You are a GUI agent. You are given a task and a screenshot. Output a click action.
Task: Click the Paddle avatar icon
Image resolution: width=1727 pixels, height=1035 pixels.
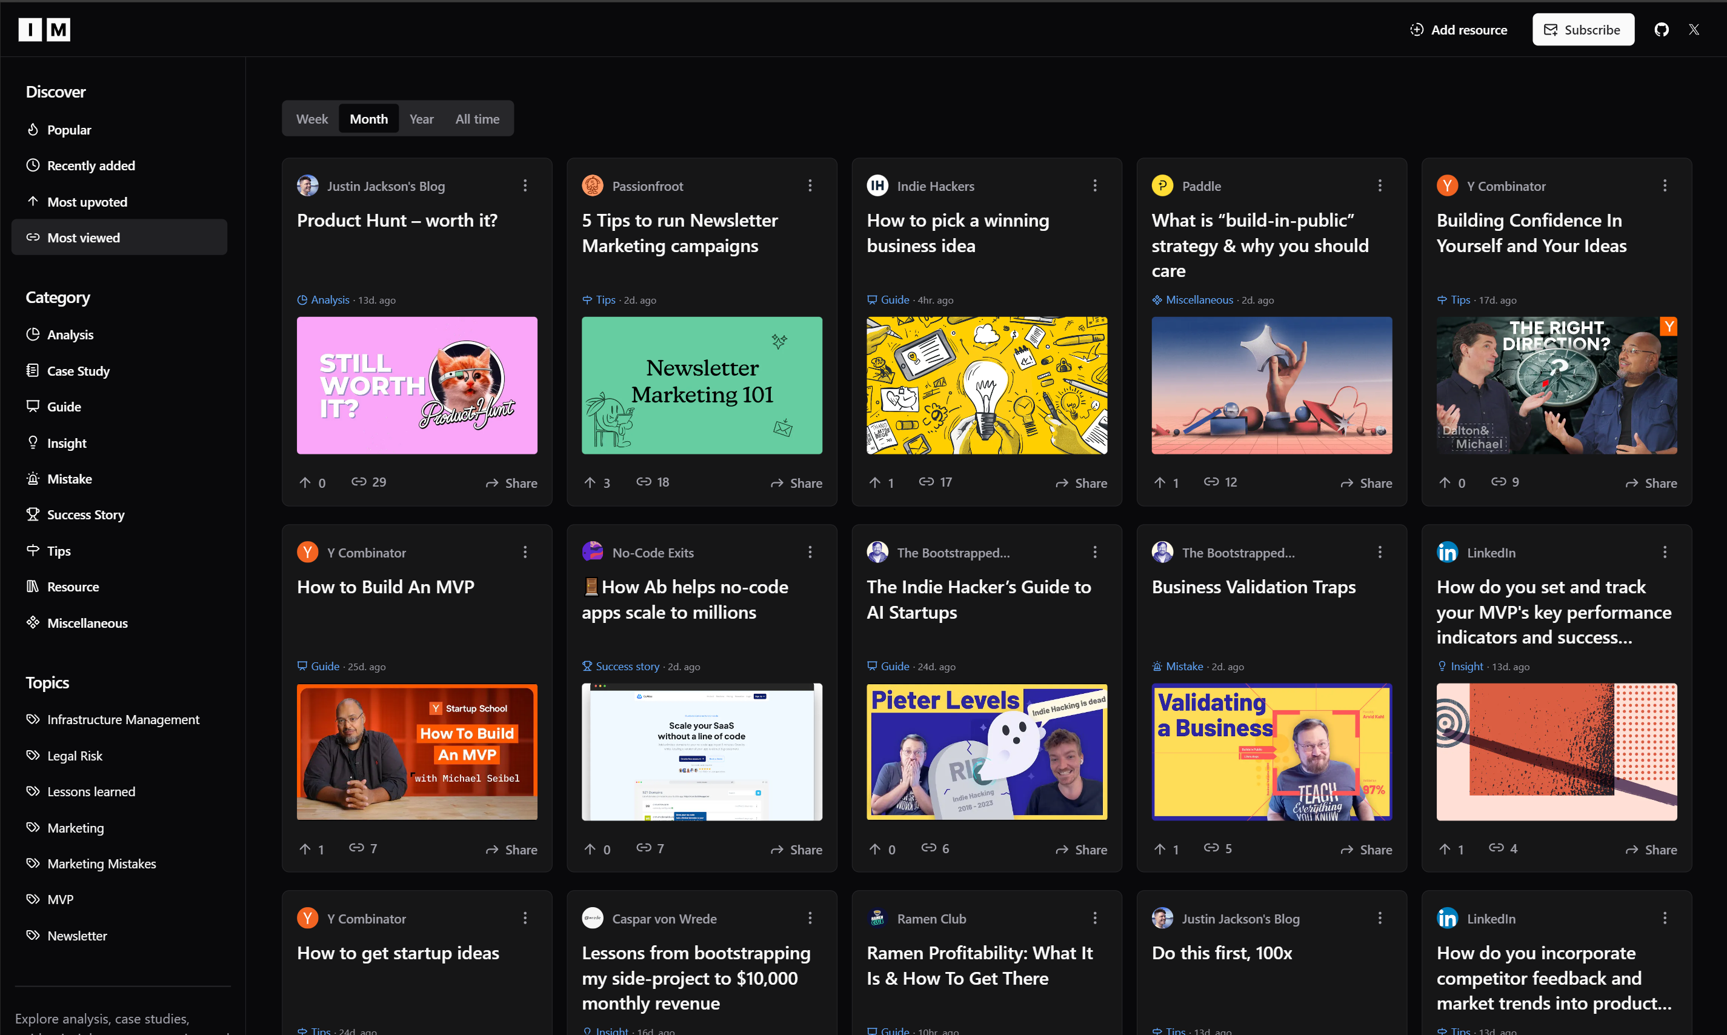click(1162, 185)
